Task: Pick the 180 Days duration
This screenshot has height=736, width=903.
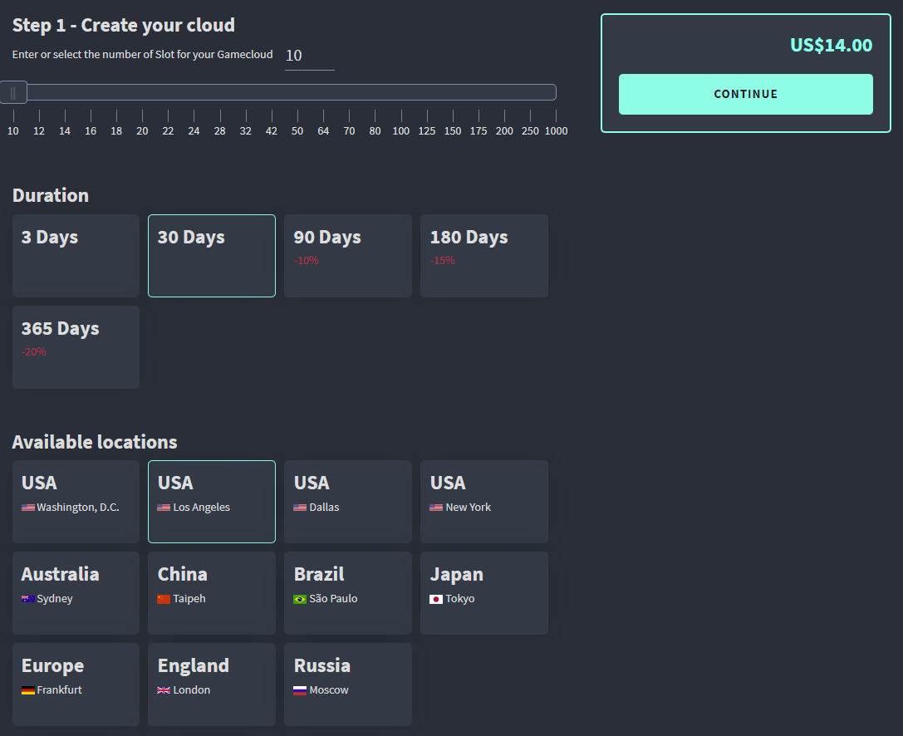Action: click(484, 255)
